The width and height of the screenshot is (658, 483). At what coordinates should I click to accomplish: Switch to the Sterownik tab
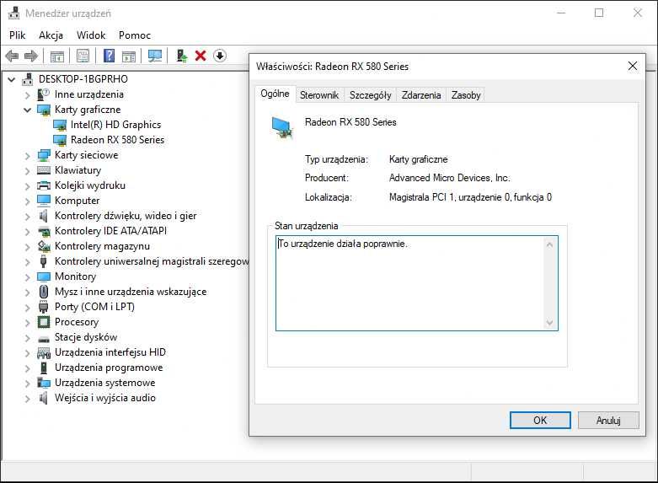click(x=319, y=95)
